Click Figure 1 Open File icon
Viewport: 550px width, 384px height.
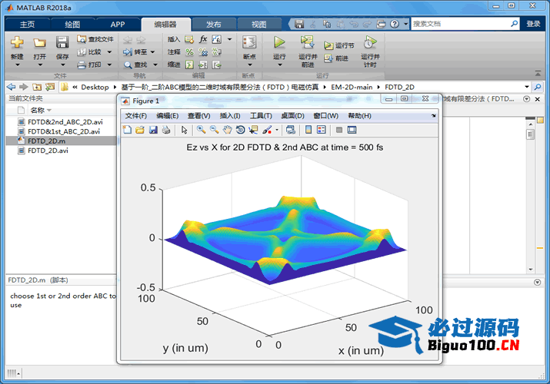coord(140,130)
